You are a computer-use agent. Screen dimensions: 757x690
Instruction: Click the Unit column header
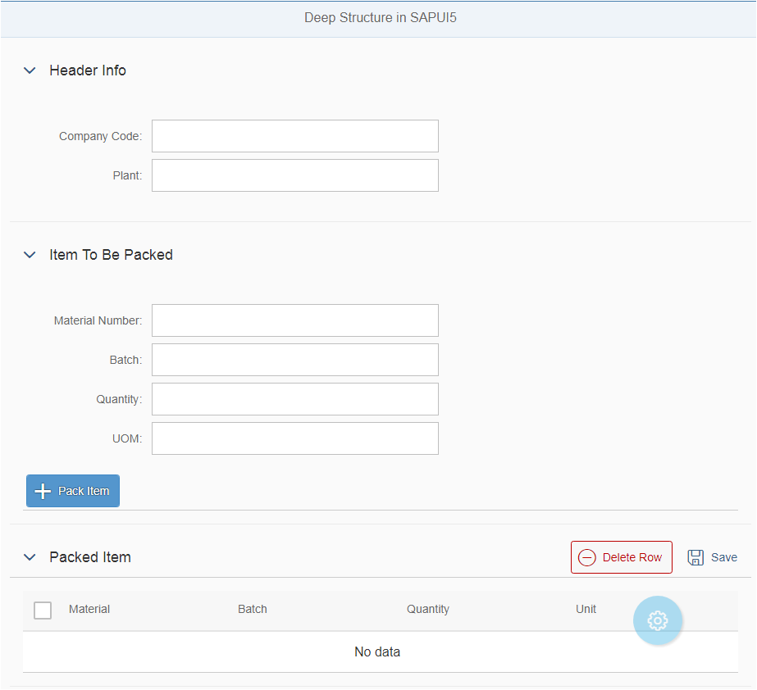tap(586, 609)
